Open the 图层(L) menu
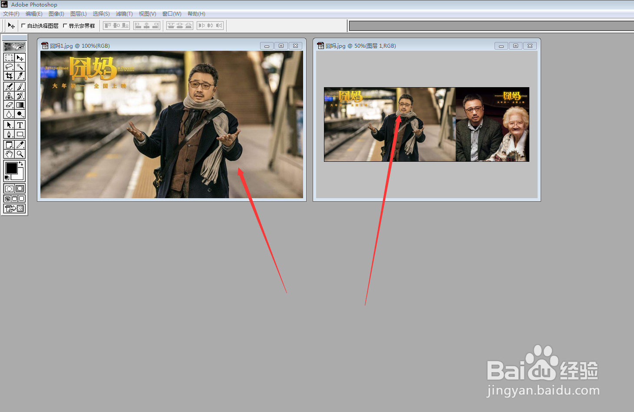Screen dimensions: 634x412 (79, 14)
